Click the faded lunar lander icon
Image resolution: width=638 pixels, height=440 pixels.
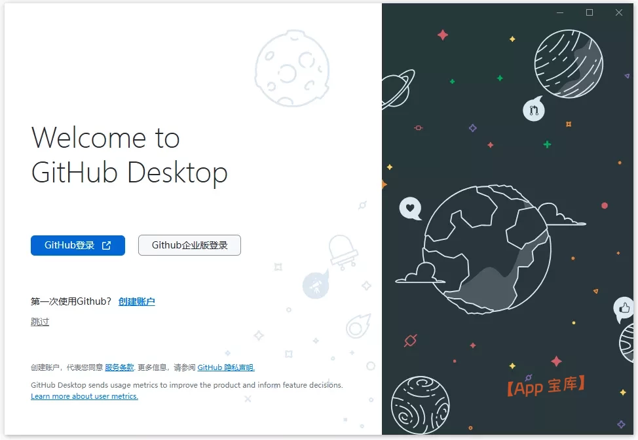[x=343, y=252]
